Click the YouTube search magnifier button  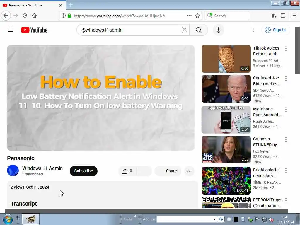point(199,30)
